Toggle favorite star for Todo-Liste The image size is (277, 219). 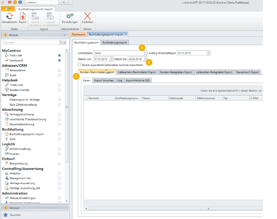59,55
